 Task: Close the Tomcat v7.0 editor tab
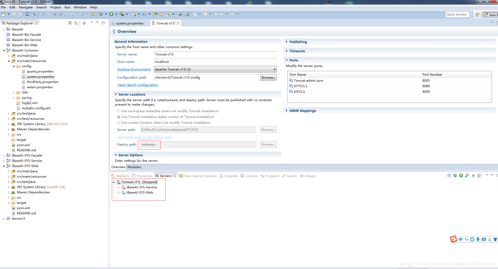point(178,23)
